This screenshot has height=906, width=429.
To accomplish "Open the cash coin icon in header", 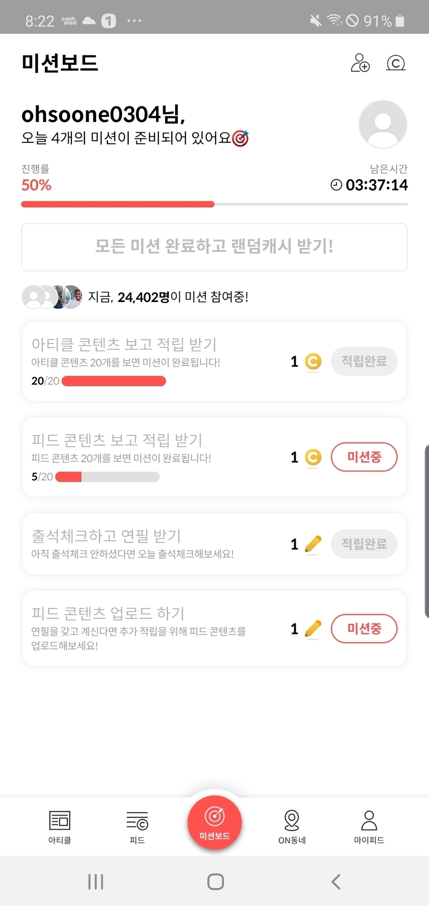I will 396,63.
